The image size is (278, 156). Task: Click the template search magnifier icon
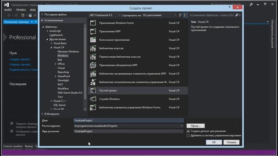click(237, 15)
